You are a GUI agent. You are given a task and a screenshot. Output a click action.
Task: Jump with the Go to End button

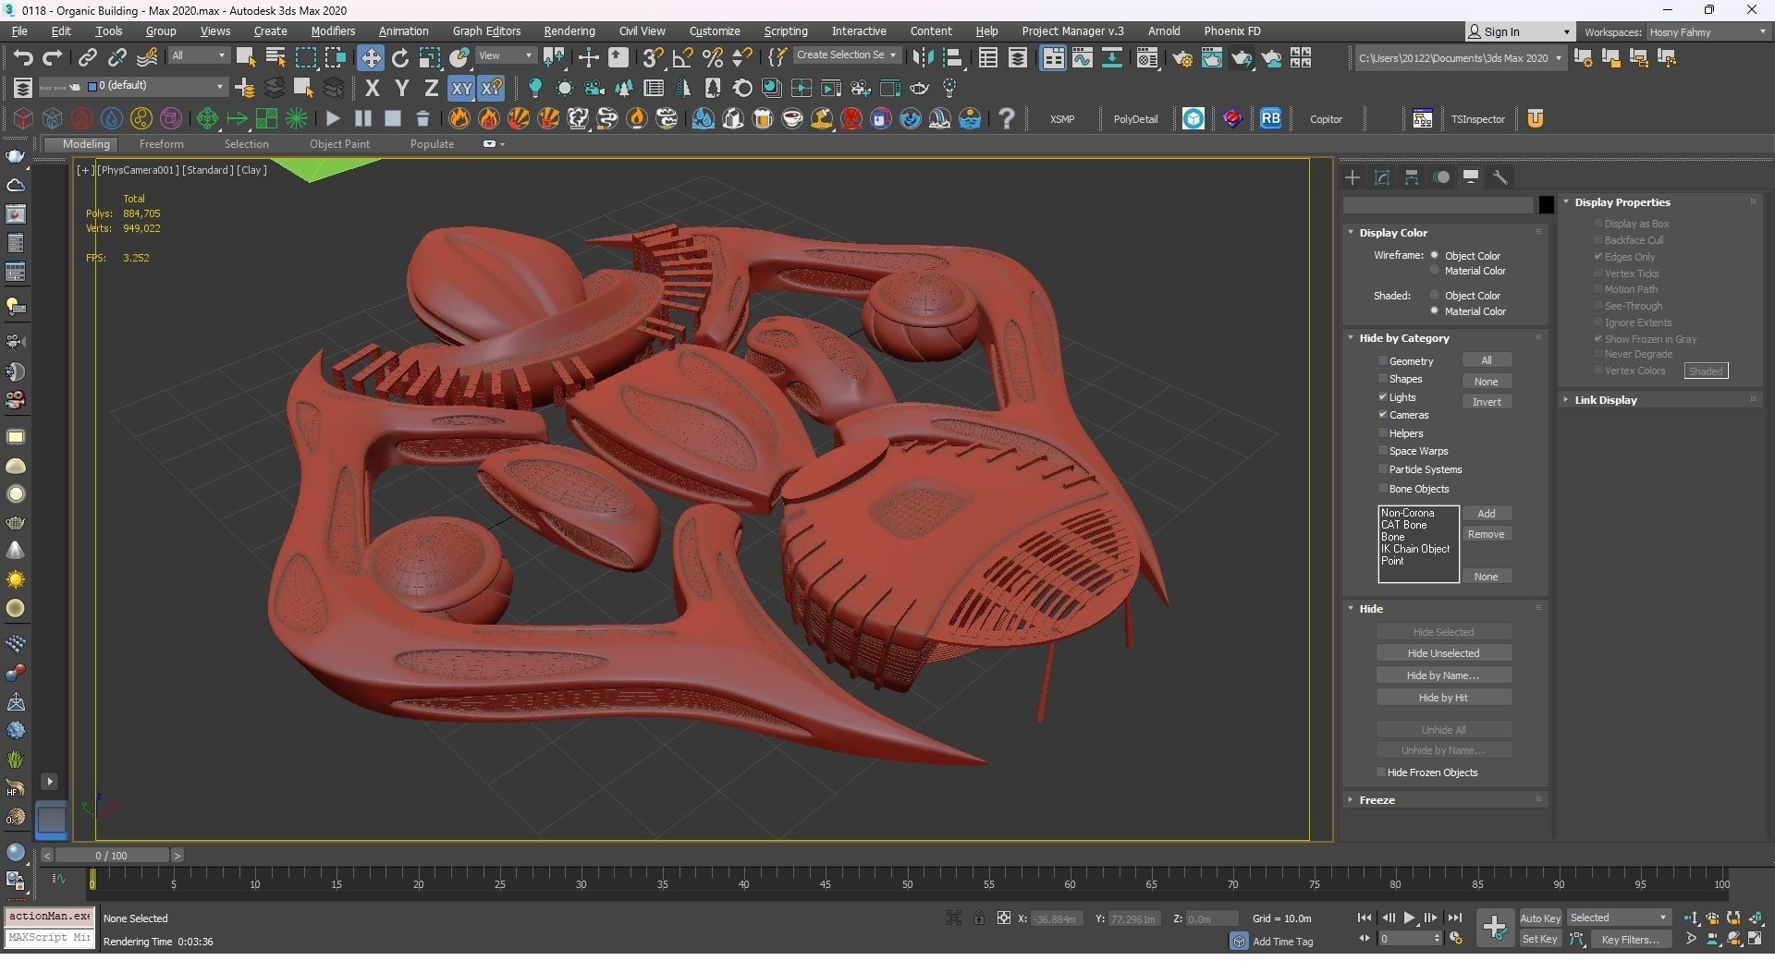(1455, 918)
